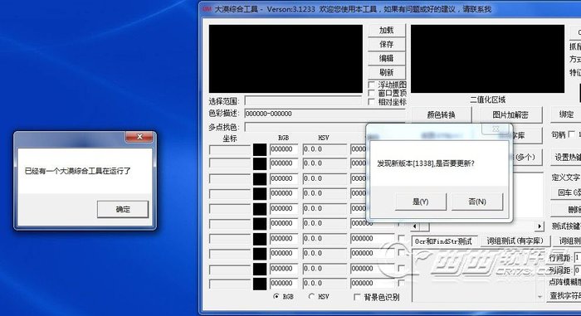
Task: Pick the first black color swatch
Action: [260, 149]
